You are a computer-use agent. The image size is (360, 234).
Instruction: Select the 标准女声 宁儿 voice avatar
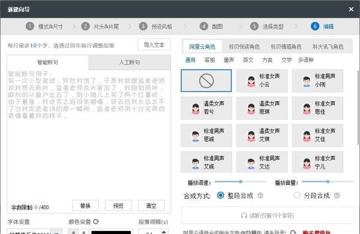(x=307, y=164)
